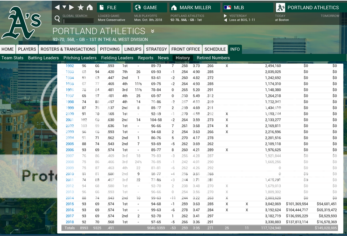Open the 2015 season link

70,204
